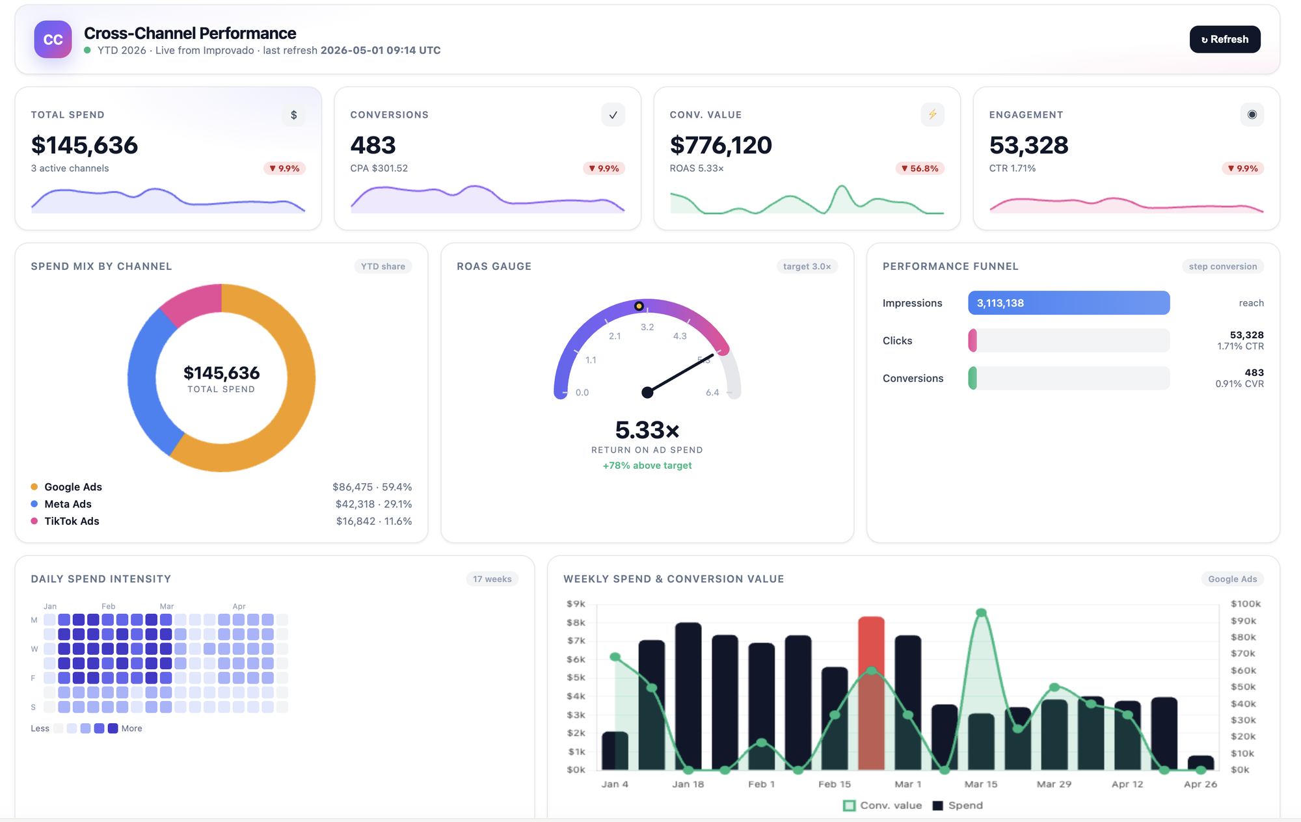1301x822 pixels.
Task: Click the Conv. value legend swatch
Action: coord(849,806)
